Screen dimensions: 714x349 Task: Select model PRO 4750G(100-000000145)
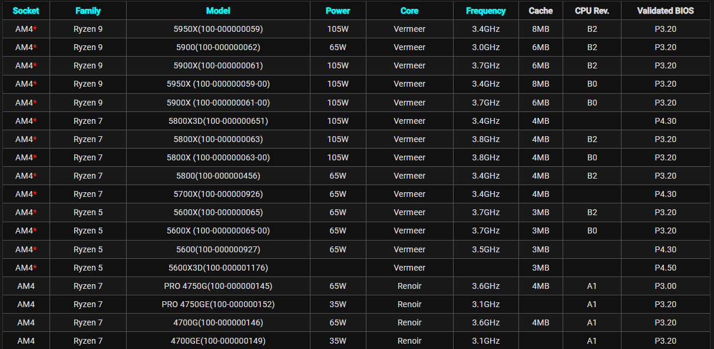click(218, 286)
